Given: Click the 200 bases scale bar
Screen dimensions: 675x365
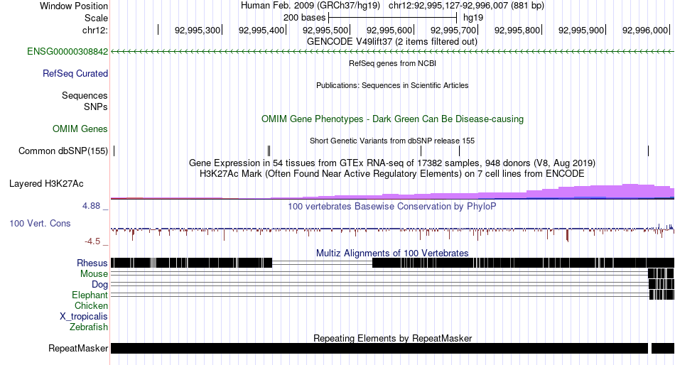Looking at the screenshot, I should click(x=392, y=18).
